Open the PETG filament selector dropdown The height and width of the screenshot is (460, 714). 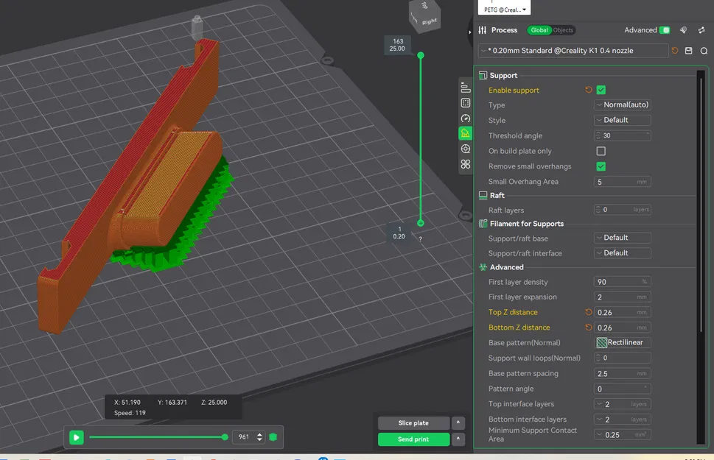[x=504, y=9]
